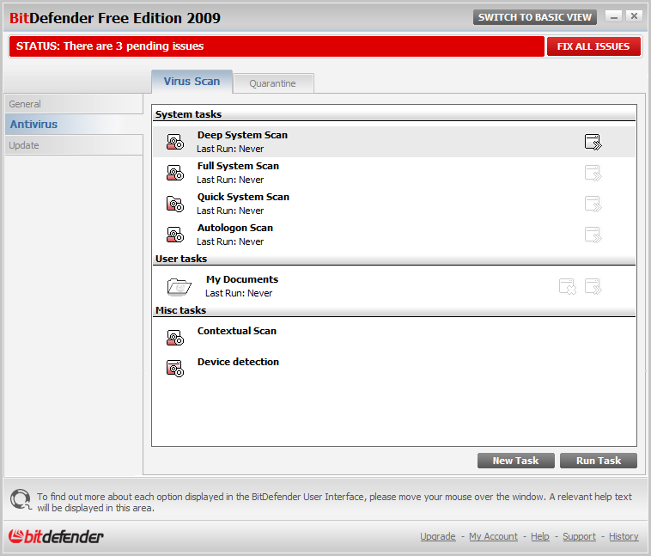Screen dimensions: 651x556
Task: Click Last Run: Never under Deep System Scan
Action: [x=230, y=149]
